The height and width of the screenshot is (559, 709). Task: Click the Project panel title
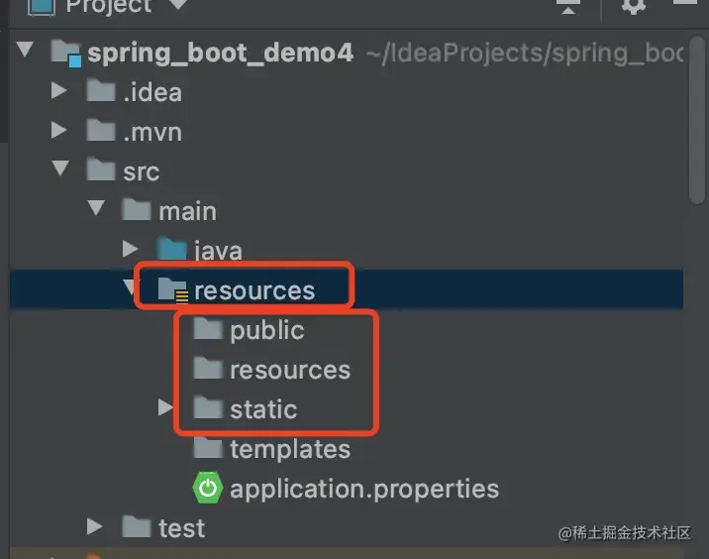(x=109, y=7)
